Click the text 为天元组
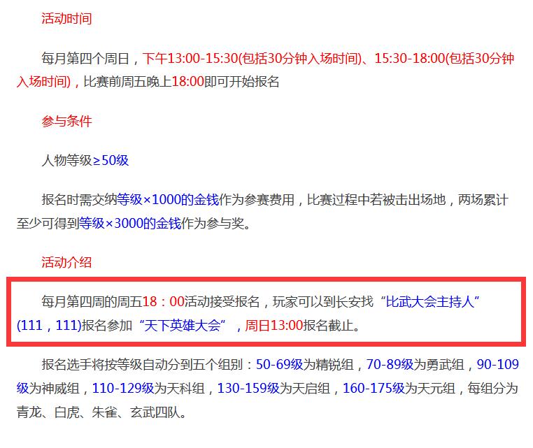 [430, 388]
